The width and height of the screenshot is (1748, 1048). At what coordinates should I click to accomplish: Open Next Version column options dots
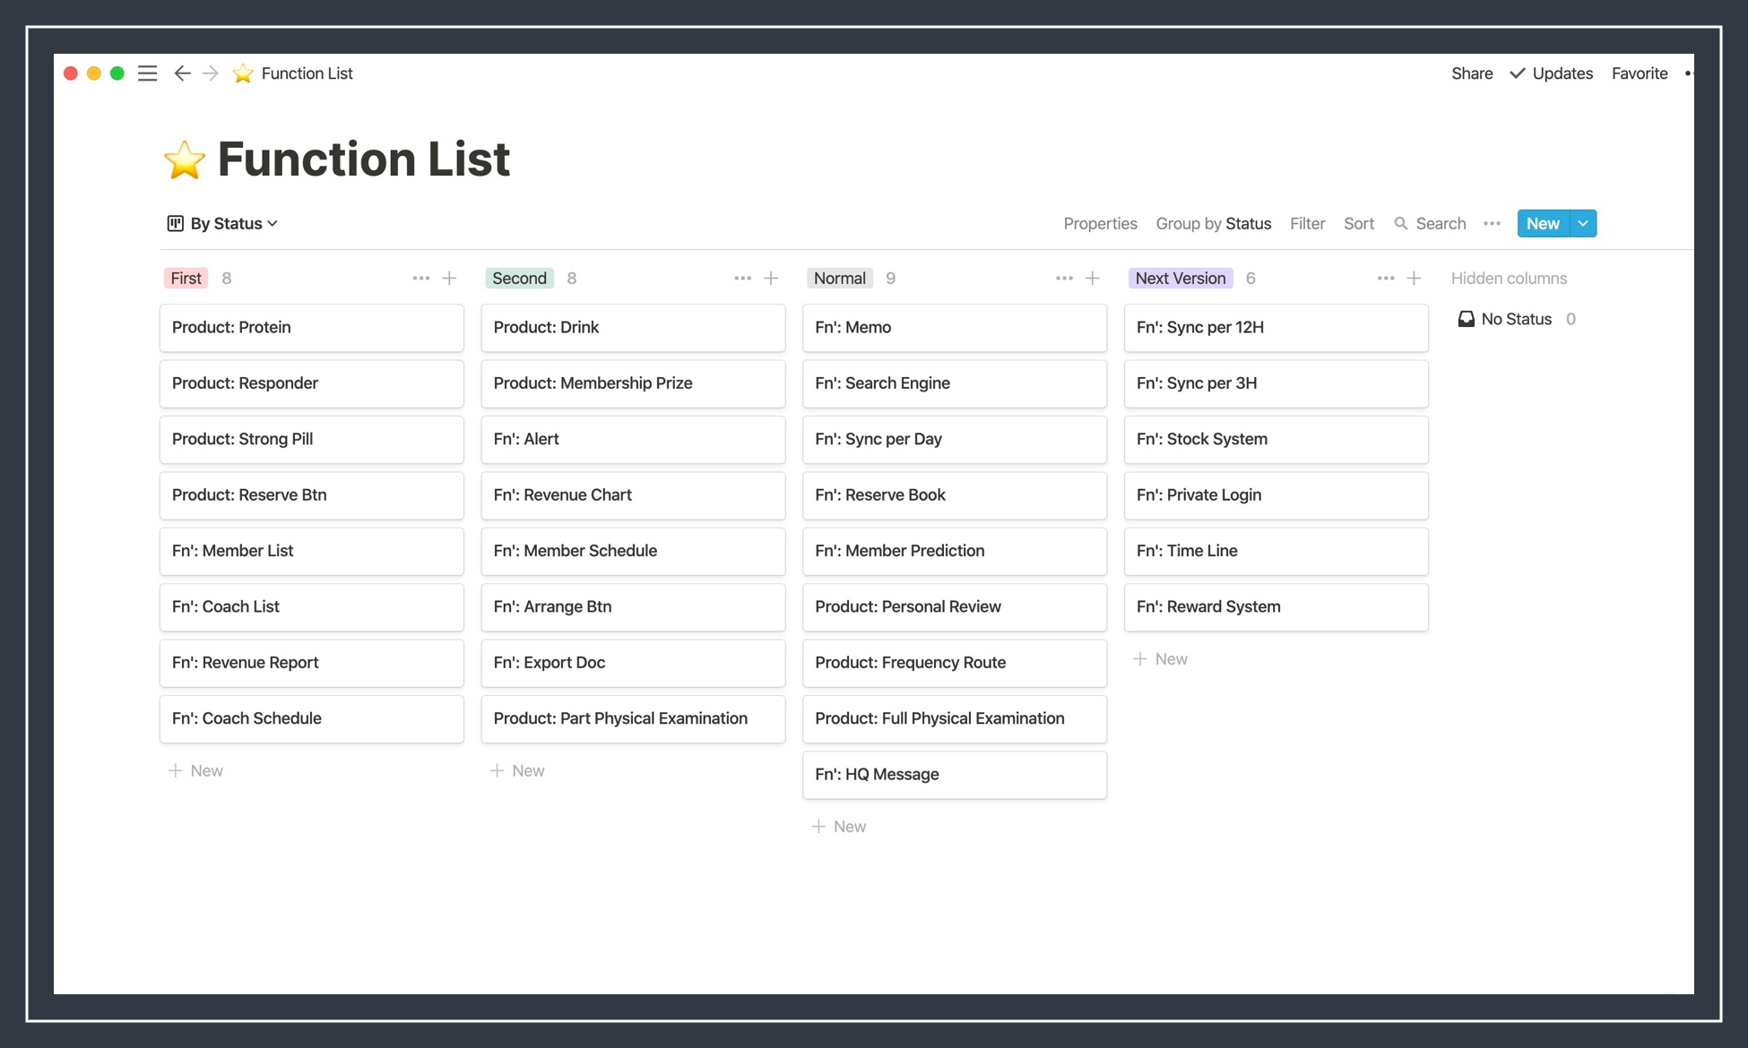click(1385, 279)
